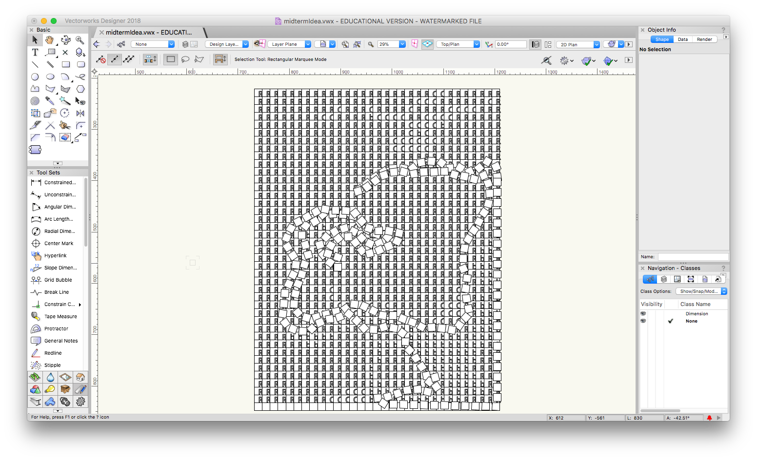Image resolution: width=757 pixels, height=460 pixels.
Task: Switch to Polygonal Marquee mode
Action: pyautogui.click(x=199, y=59)
